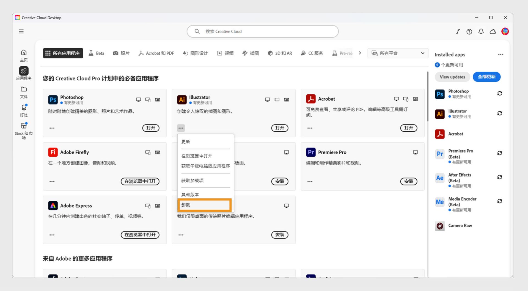This screenshot has width=528, height=291.
Task: Open more options for Adobe Express card
Action: (52, 235)
